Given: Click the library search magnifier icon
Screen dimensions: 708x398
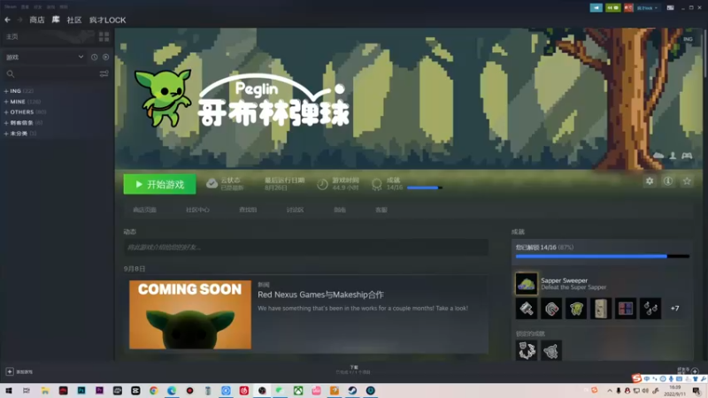Looking at the screenshot, I should tap(11, 74).
